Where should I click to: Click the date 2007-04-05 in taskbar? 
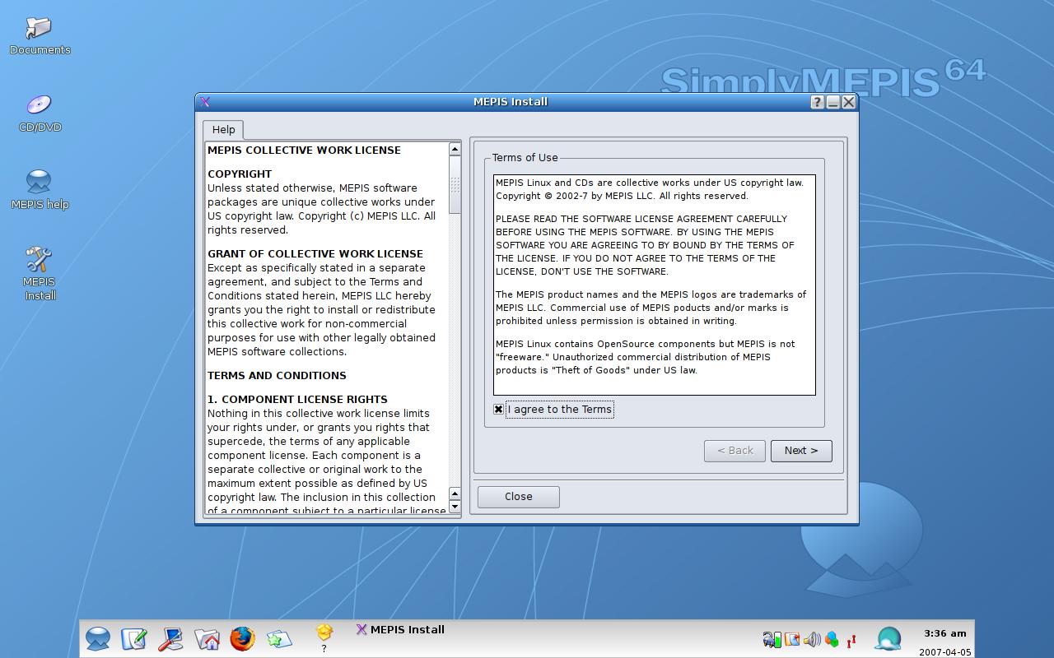(x=945, y=652)
